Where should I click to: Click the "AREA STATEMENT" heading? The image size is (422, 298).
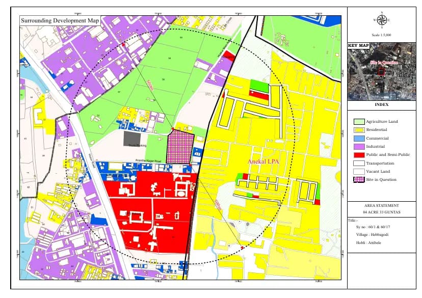[x=382, y=205]
